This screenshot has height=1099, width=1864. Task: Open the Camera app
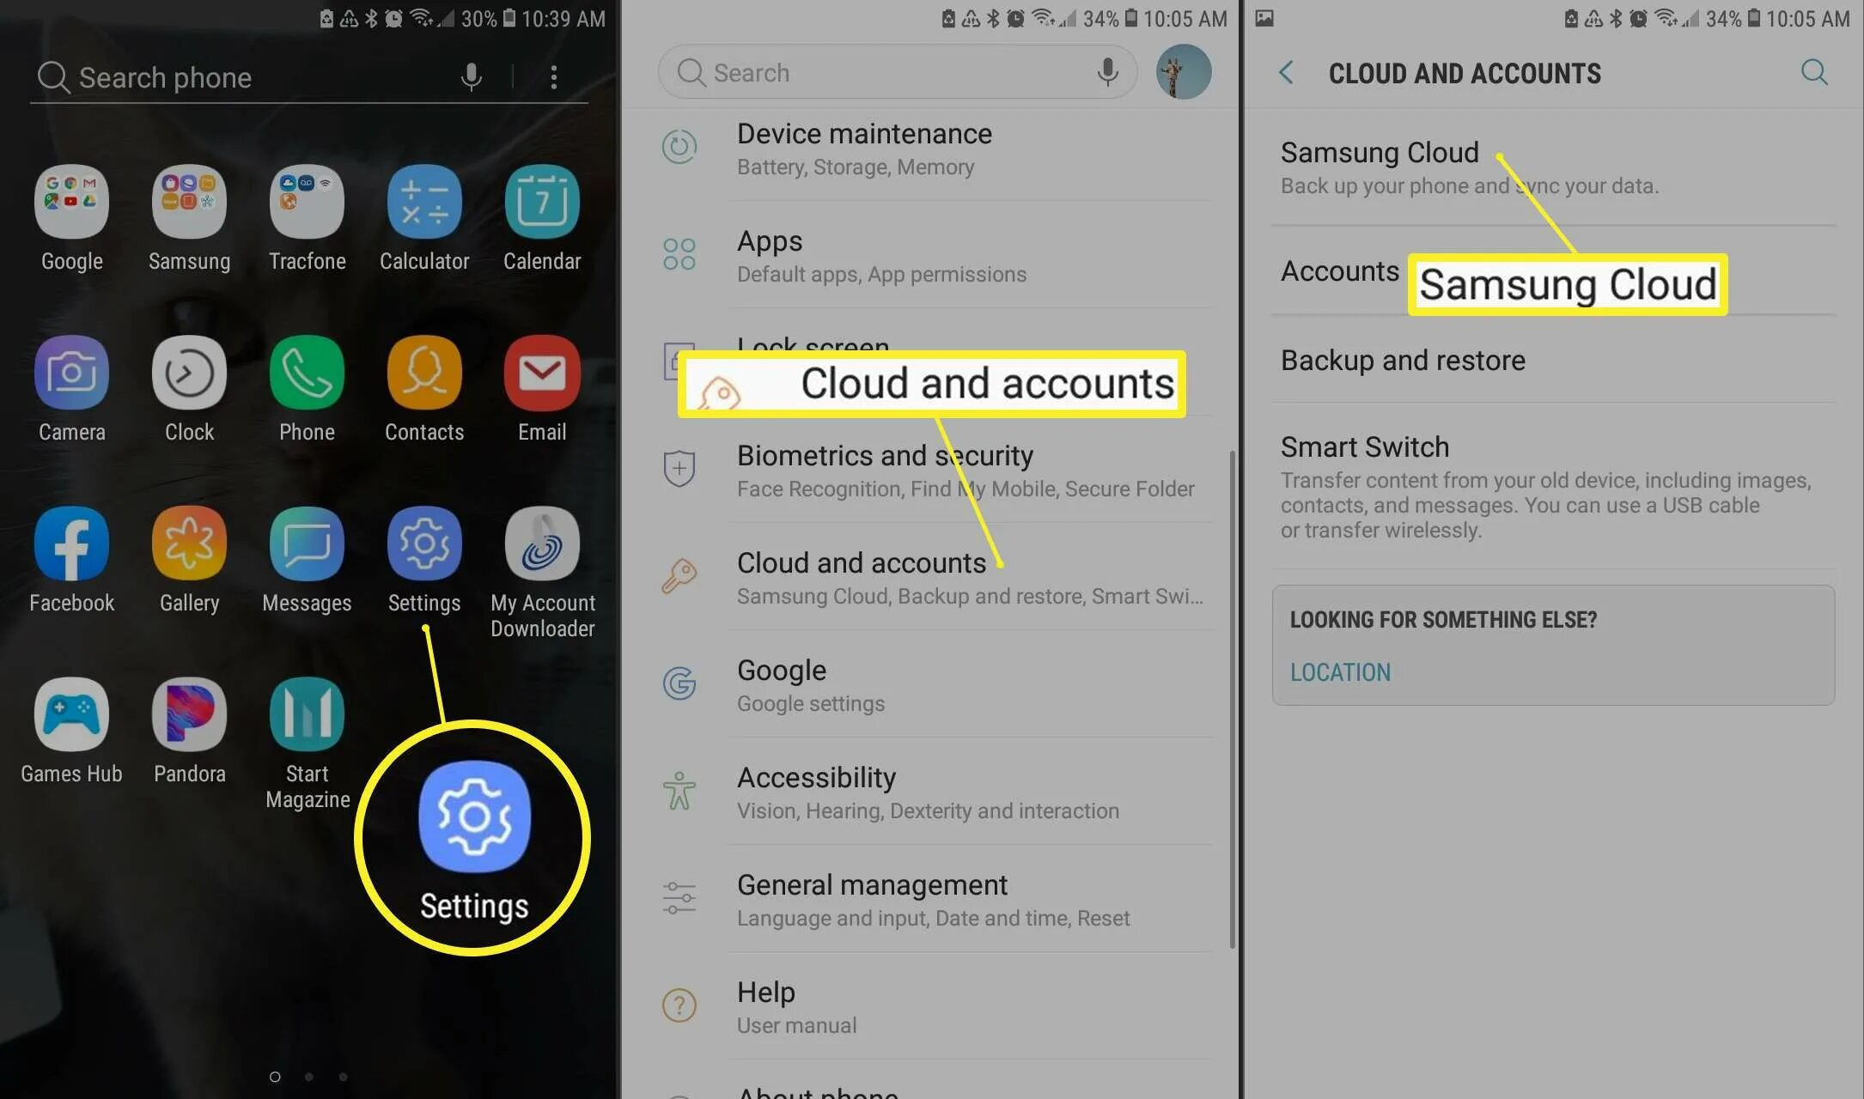click(72, 372)
